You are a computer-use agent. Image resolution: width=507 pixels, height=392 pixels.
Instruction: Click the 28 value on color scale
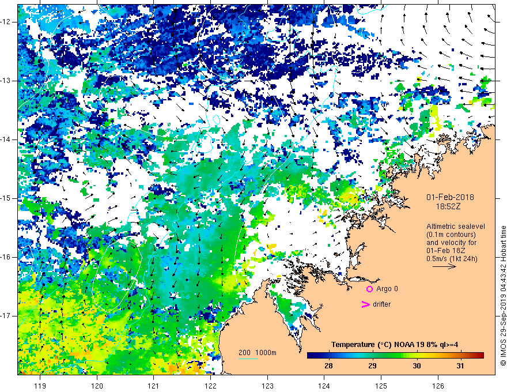click(328, 366)
